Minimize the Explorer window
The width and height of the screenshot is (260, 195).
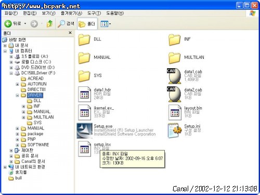[x=239, y=6]
